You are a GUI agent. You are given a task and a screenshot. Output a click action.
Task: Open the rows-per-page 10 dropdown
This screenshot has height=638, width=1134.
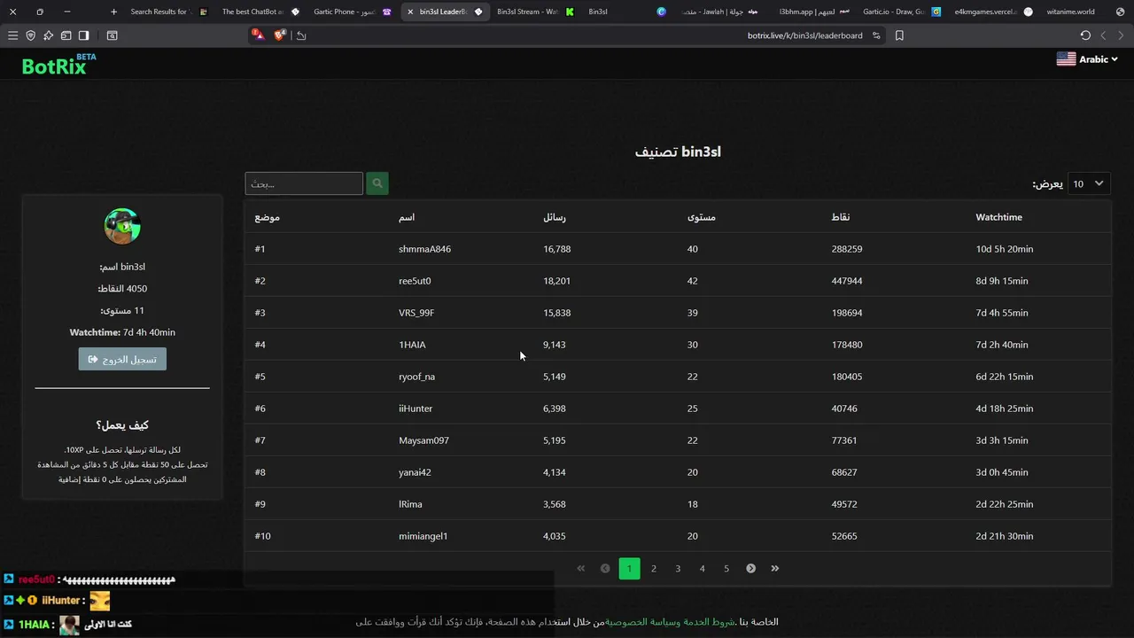click(x=1089, y=183)
